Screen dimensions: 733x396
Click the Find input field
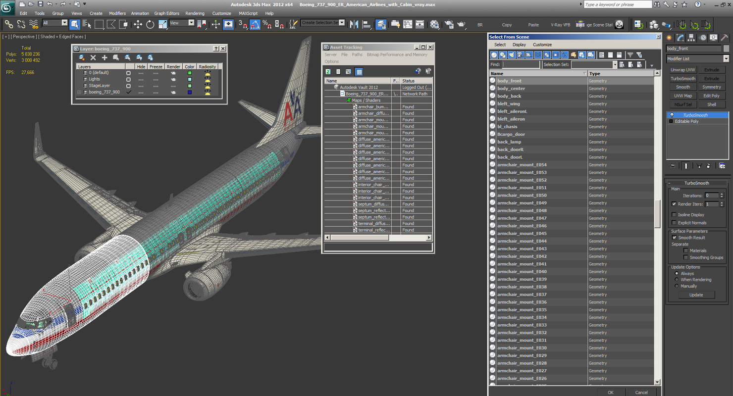coord(521,64)
